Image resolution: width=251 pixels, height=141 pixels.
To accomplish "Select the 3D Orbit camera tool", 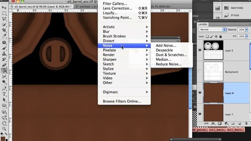I will (4, 118).
